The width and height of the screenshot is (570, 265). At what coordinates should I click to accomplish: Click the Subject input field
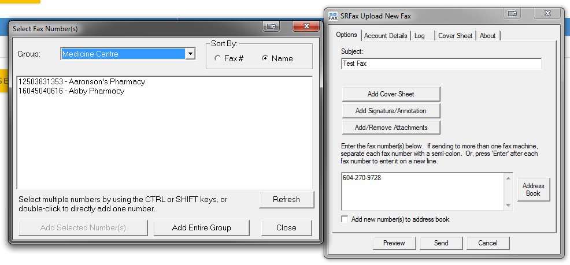[x=441, y=64]
